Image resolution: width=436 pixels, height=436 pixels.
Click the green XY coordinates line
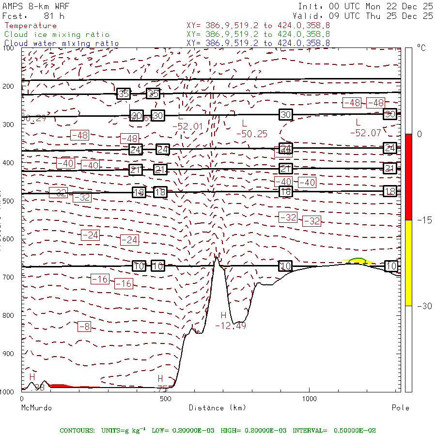pyautogui.click(x=258, y=34)
